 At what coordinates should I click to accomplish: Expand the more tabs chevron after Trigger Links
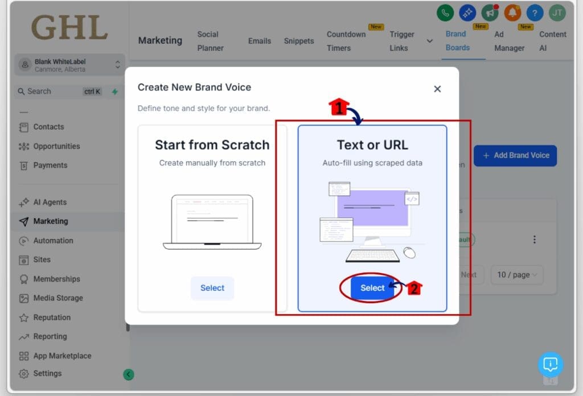click(x=429, y=41)
